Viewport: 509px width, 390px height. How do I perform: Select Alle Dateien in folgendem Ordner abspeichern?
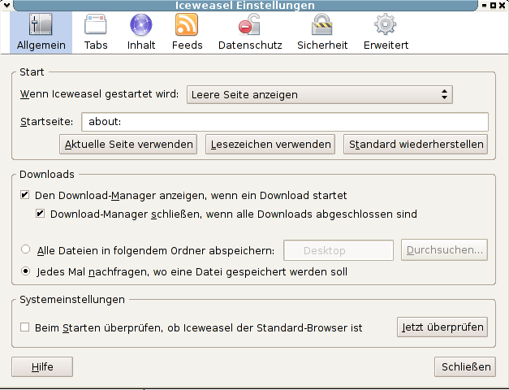(x=26, y=250)
